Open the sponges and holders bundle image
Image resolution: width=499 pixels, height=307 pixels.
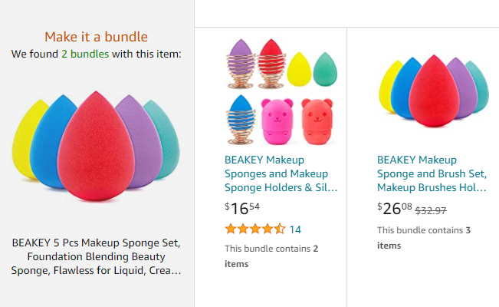281,91
